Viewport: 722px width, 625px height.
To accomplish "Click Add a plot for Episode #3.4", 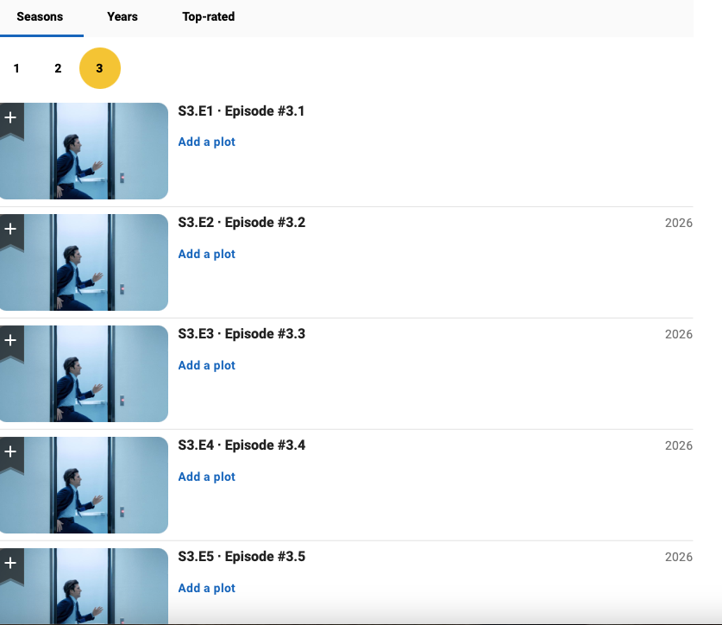I will pos(207,477).
